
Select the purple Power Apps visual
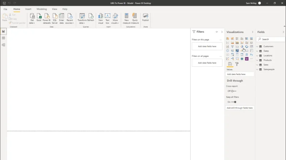click(x=247, y=59)
